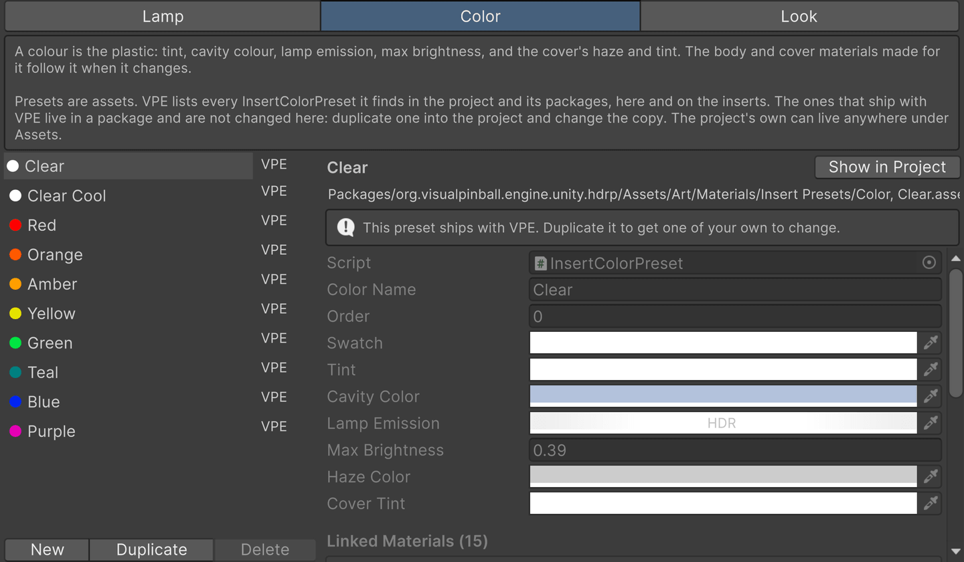Click the Color Name input field

click(735, 290)
